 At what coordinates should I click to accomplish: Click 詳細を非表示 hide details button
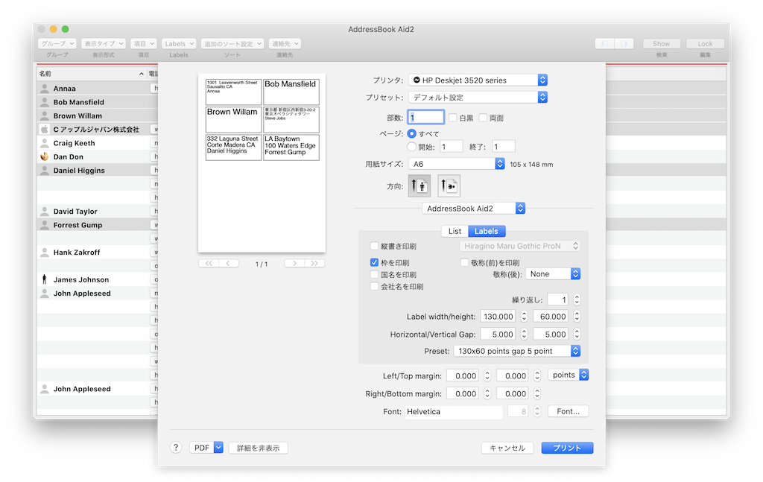(259, 448)
